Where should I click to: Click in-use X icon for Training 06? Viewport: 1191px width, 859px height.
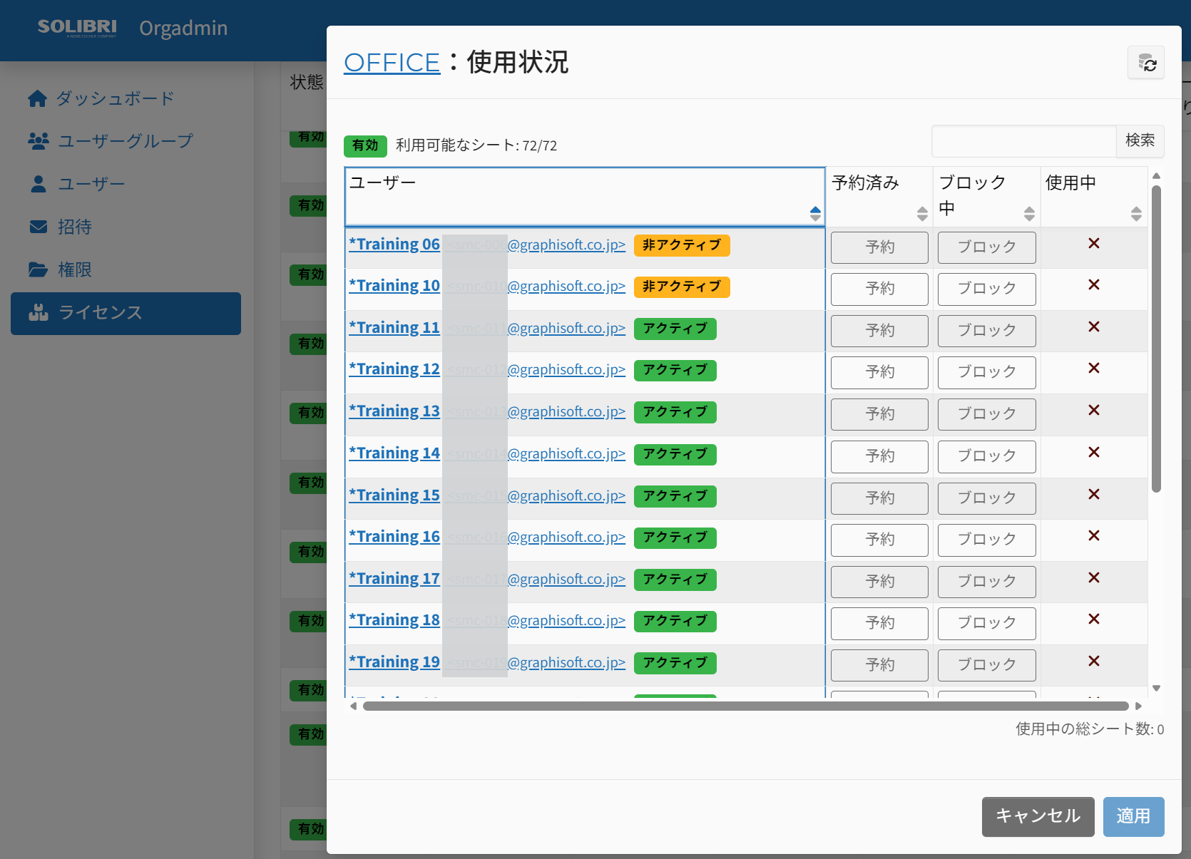coord(1094,244)
